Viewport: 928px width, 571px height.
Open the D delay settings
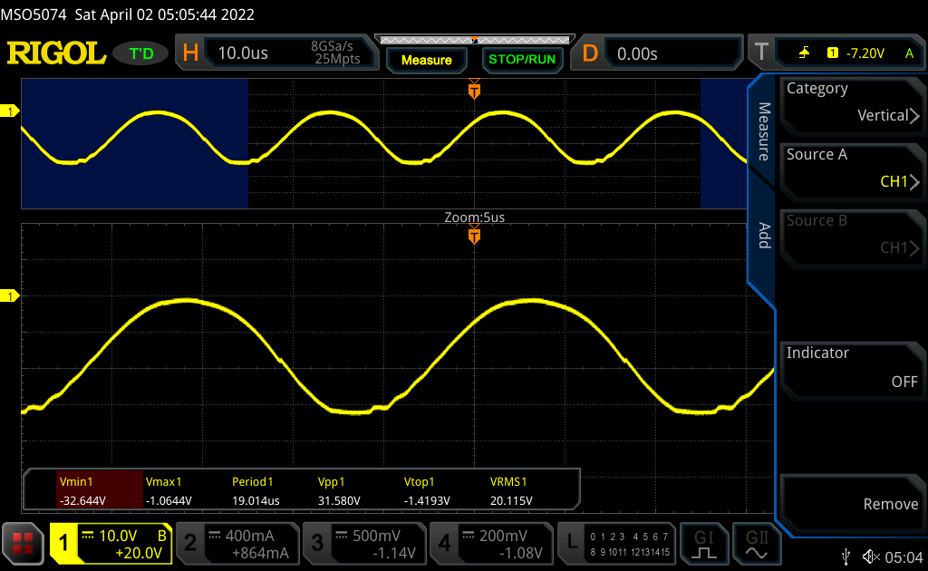[589, 53]
